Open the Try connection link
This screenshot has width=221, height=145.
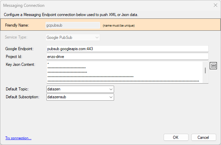pyautogui.click(x=18, y=138)
